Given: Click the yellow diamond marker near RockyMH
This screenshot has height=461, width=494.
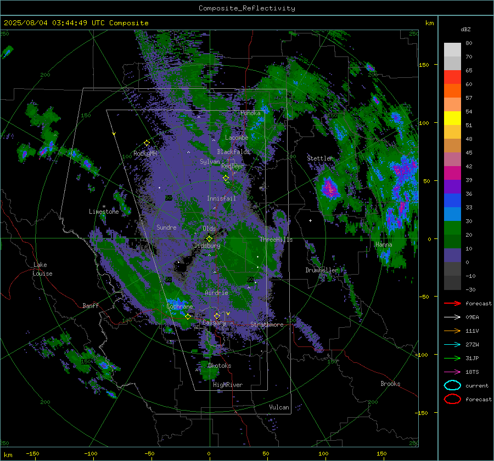Looking at the screenshot, I should click(x=147, y=143).
